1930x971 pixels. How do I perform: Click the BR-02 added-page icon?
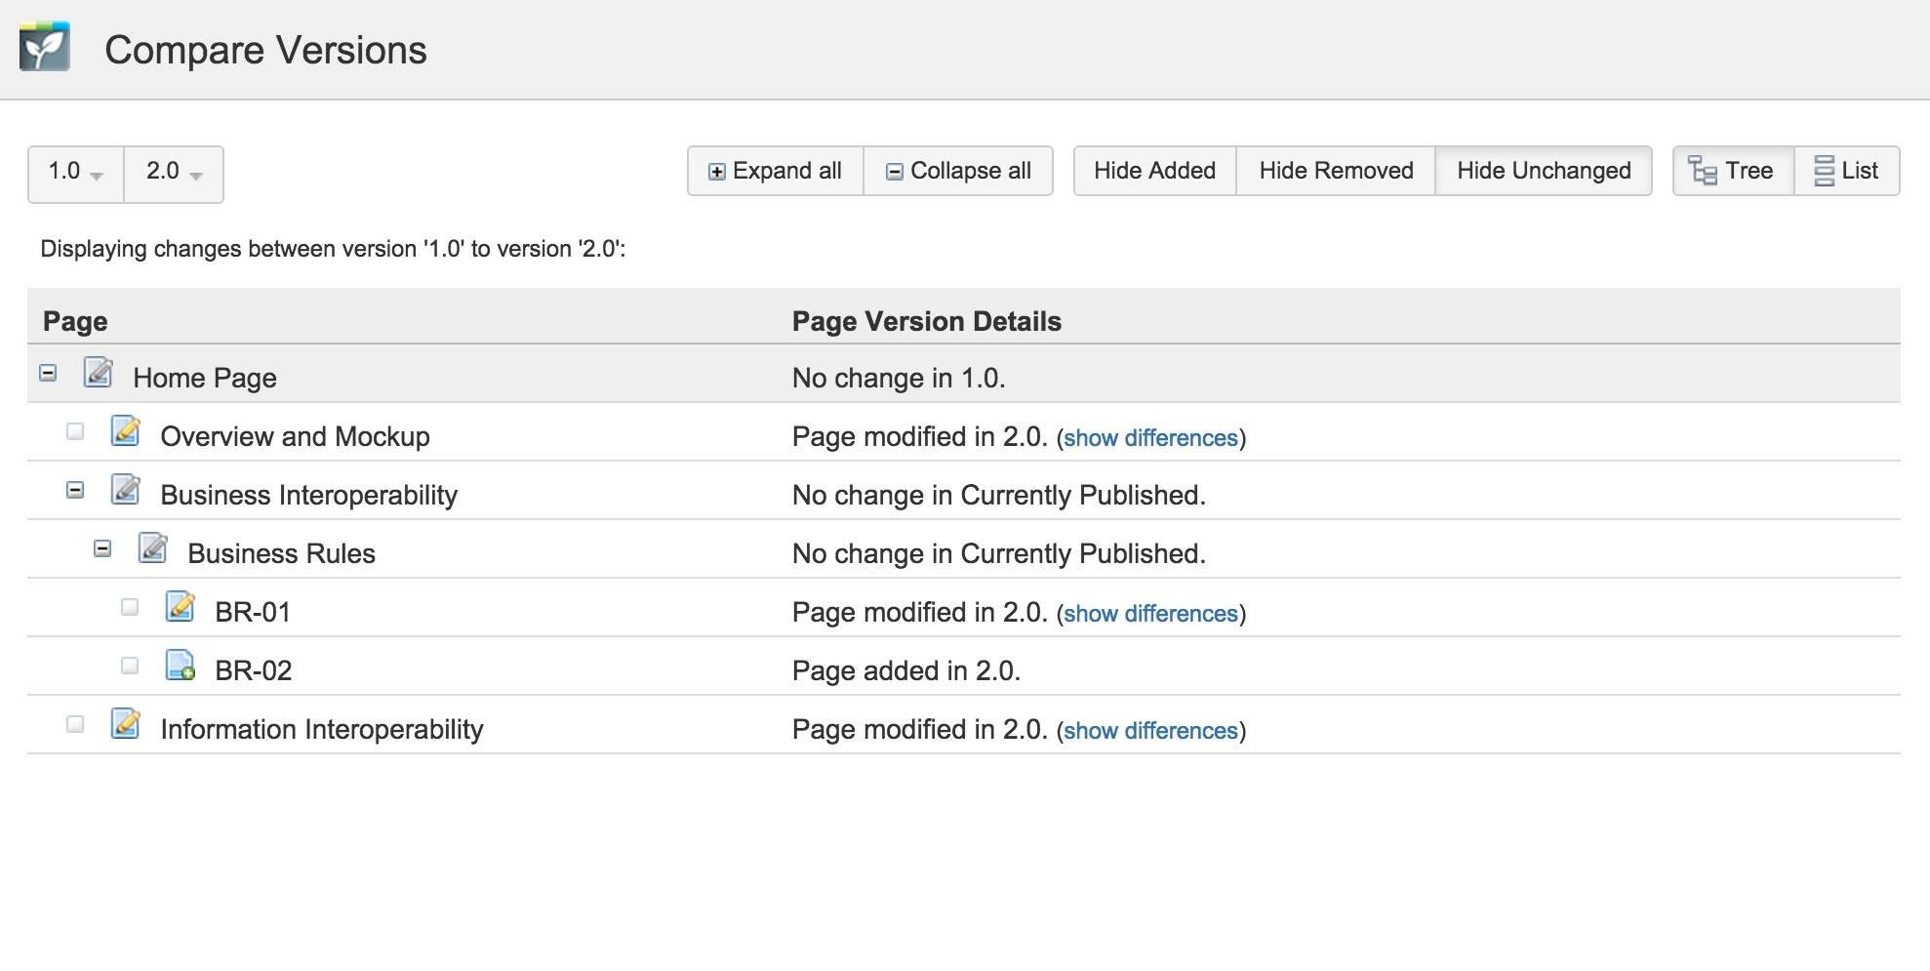coord(181,666)
